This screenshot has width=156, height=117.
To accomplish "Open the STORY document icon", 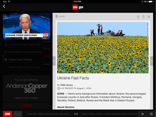I will point(57,16).
